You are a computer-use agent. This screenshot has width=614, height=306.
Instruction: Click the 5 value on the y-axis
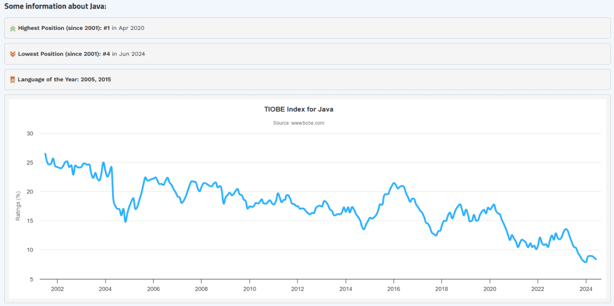coord(32,280)
